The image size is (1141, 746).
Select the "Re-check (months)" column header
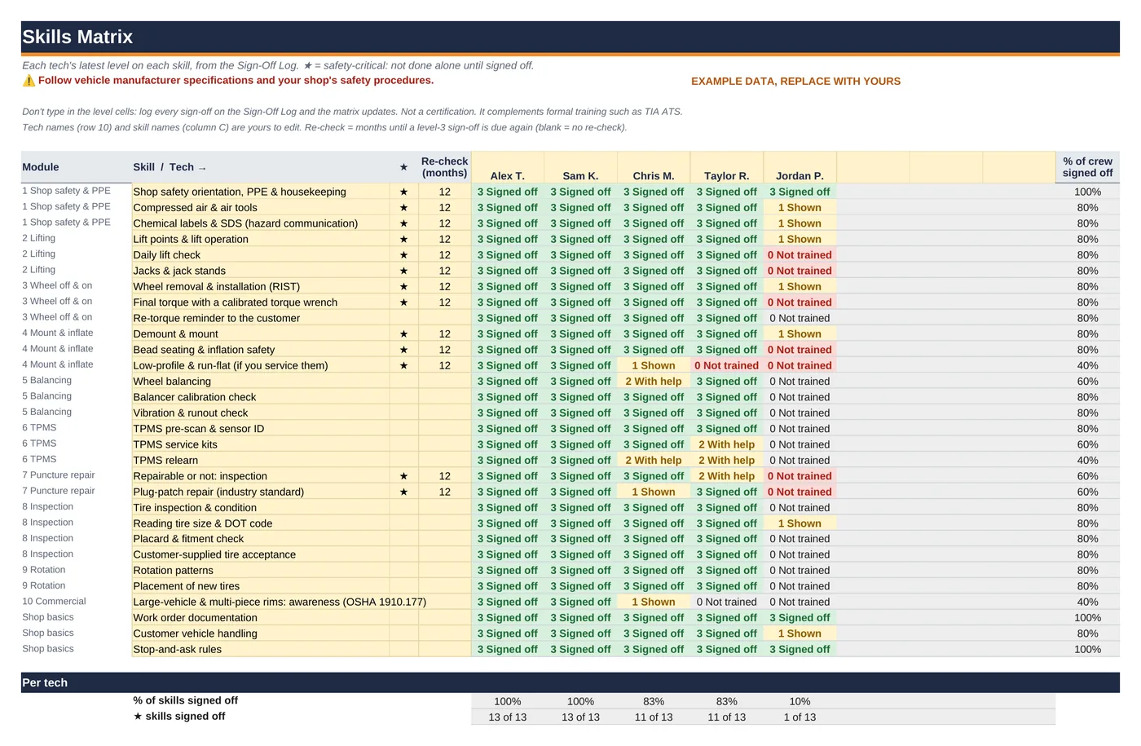click(x=444, y=167)
